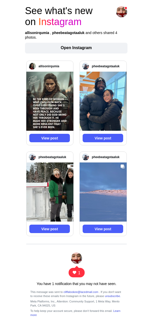Click pheebeatagotaaluk's avatar above the green parka photo
This screenshot has height=328, width=153.
coord(32,157)
